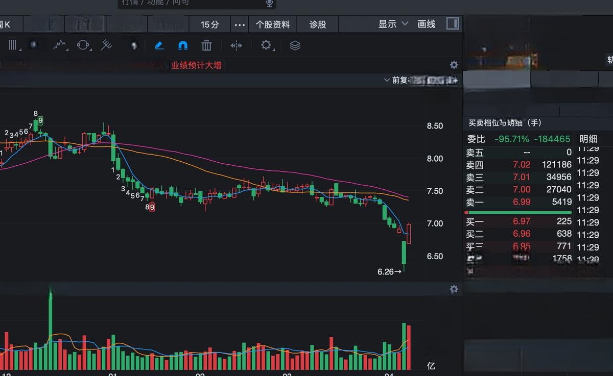Click the 业绩预计大增 news link

coord(196,65)
